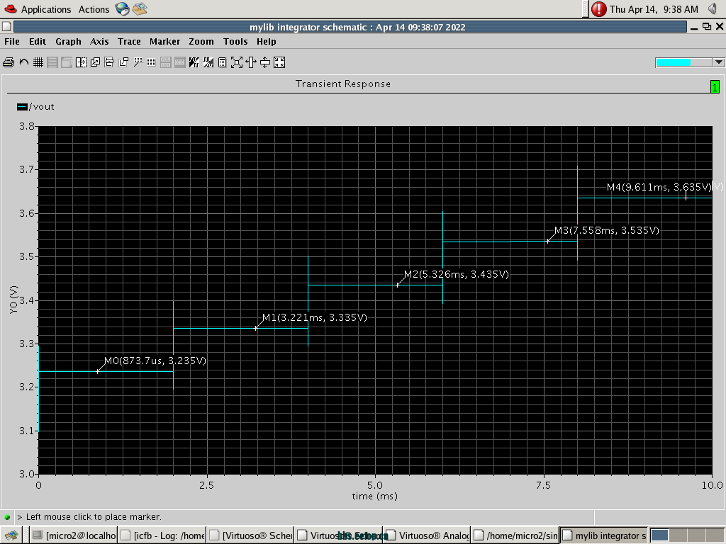726x544 pixels.
Task: Click the arrow-to-label toolbar icon
Action: [123, 62]
